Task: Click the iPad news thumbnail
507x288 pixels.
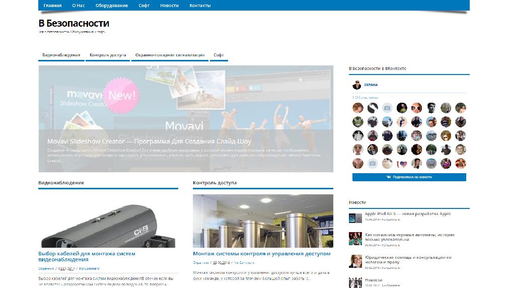Action: point(355,218)
